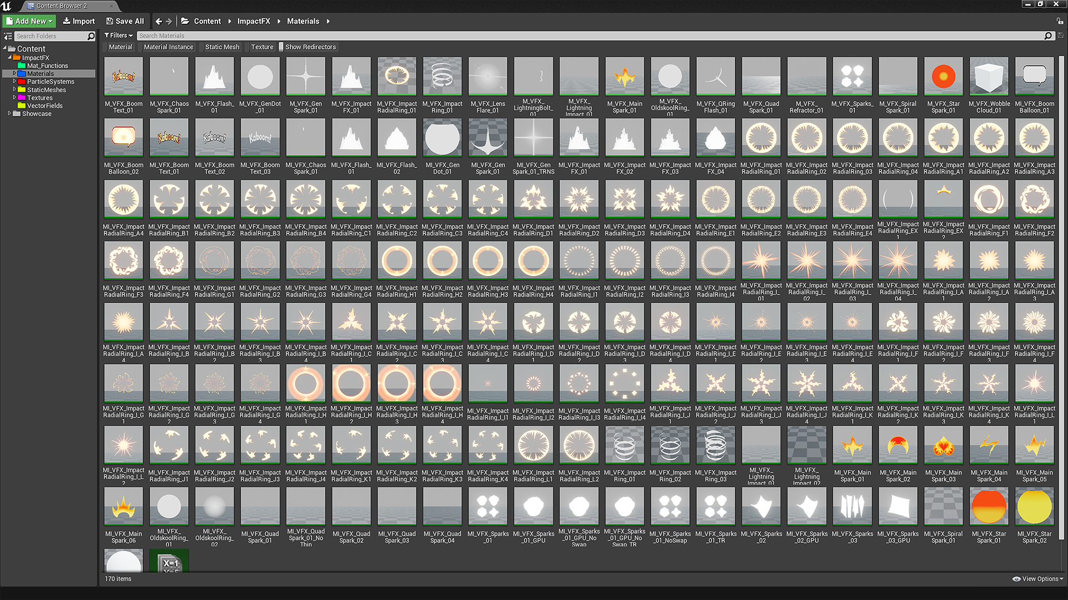Toggle the content browser lock icon

click(1060, 21)
